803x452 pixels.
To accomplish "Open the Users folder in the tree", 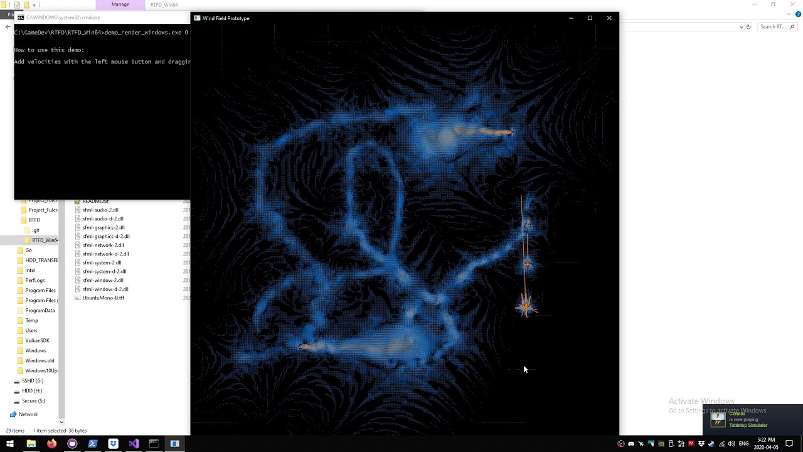I will [x=28, y=331].
